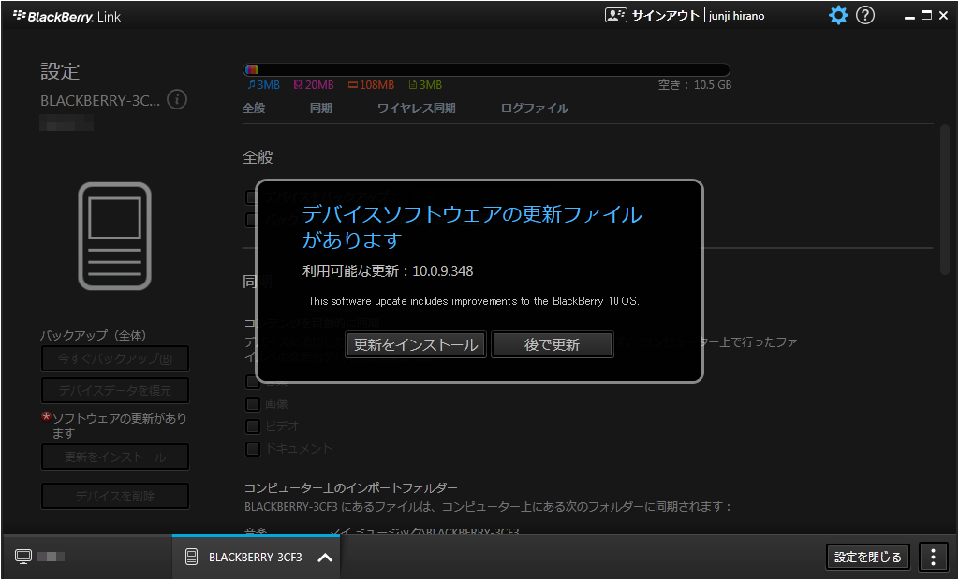This screenshot has width=959, height=580.
Task: Switch to the ワイヤレス同期 tab
Action: pos(416,109)
